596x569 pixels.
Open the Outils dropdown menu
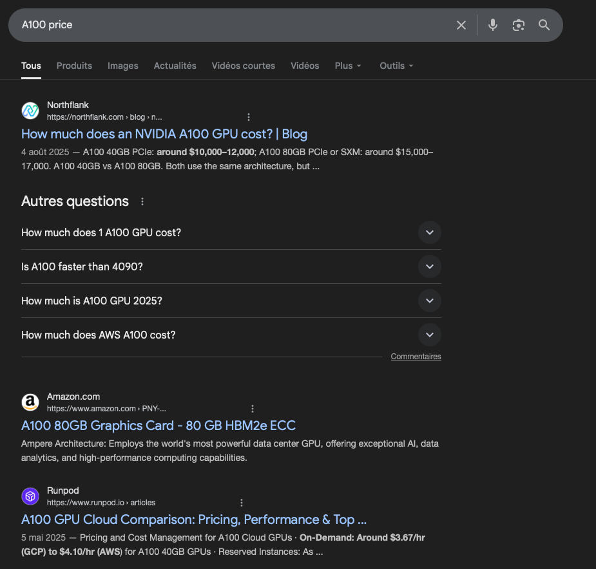point(396,66)
